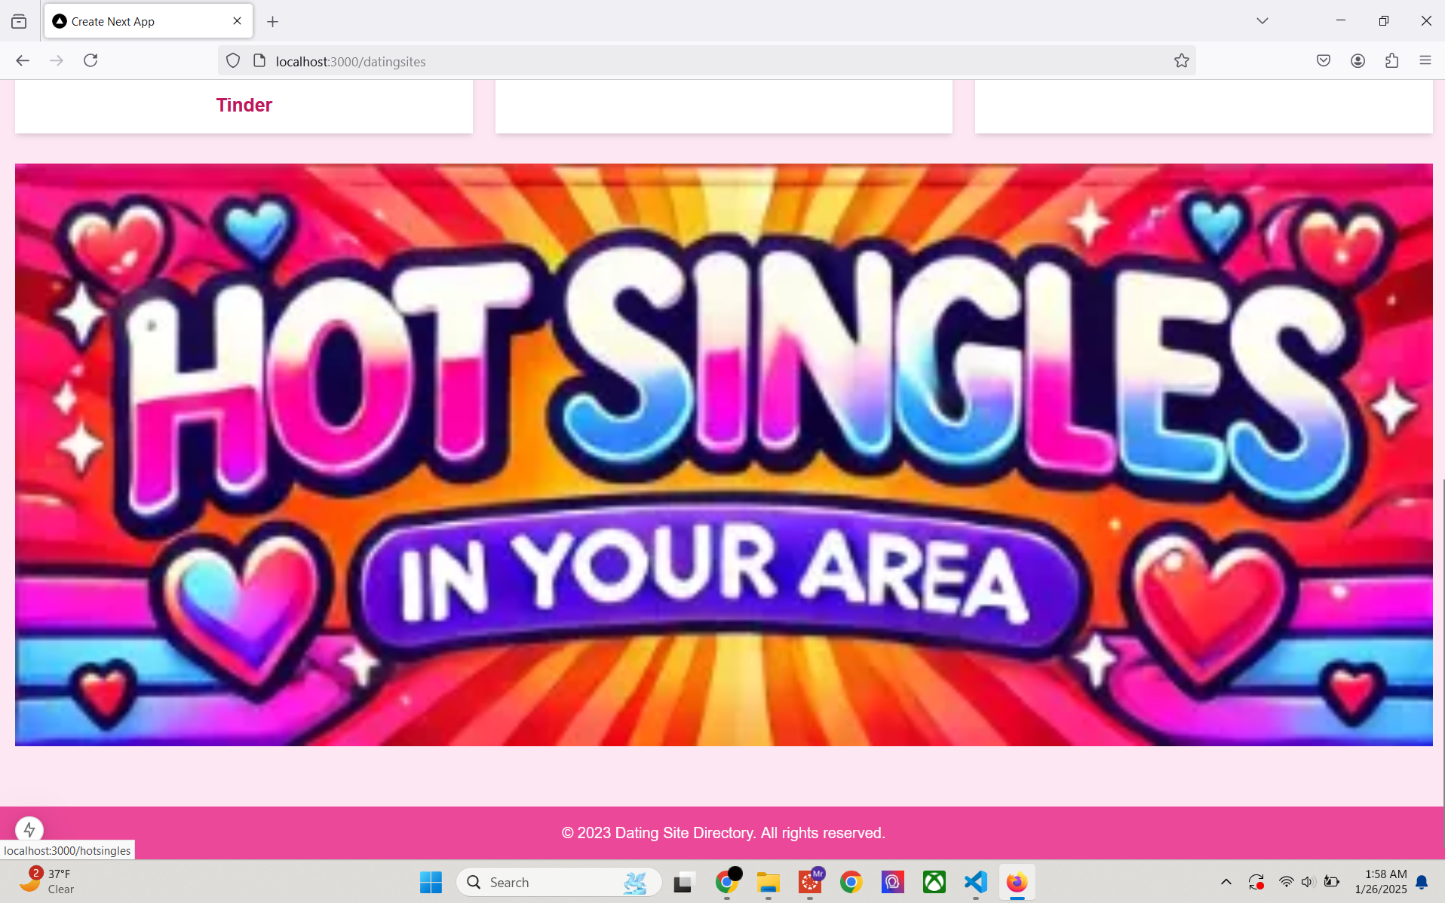
Task: Close the Create Next App tab
Action: 238,21
